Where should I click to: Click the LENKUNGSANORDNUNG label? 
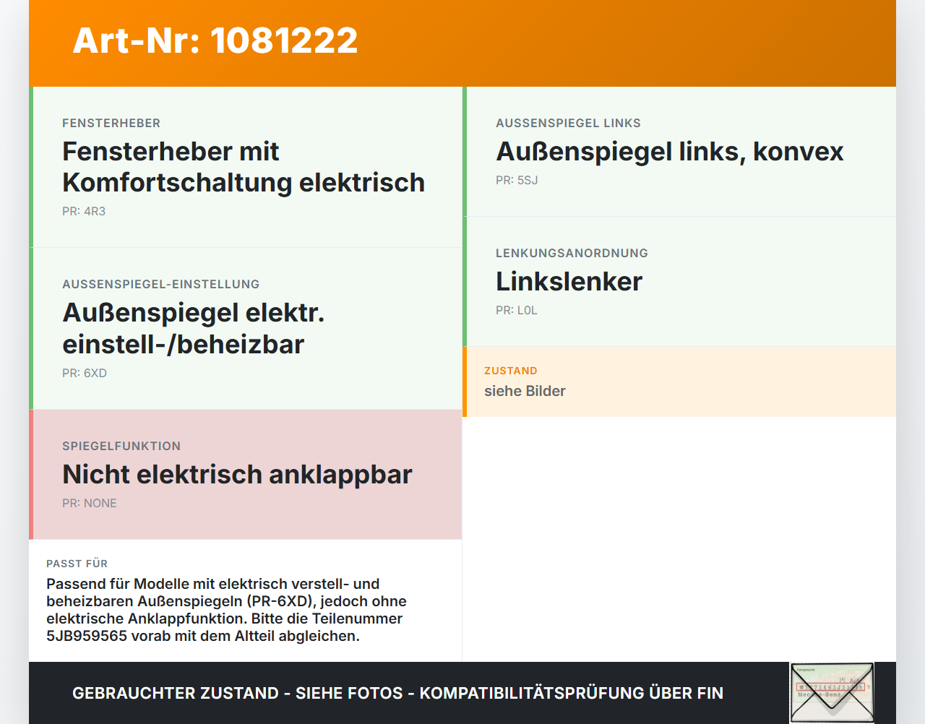[x=572, y=254]
